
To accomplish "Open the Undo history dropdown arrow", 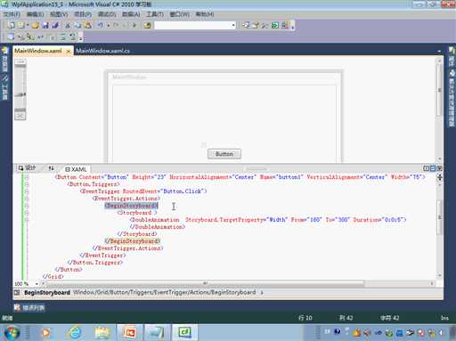I will [x=108, y=26].
